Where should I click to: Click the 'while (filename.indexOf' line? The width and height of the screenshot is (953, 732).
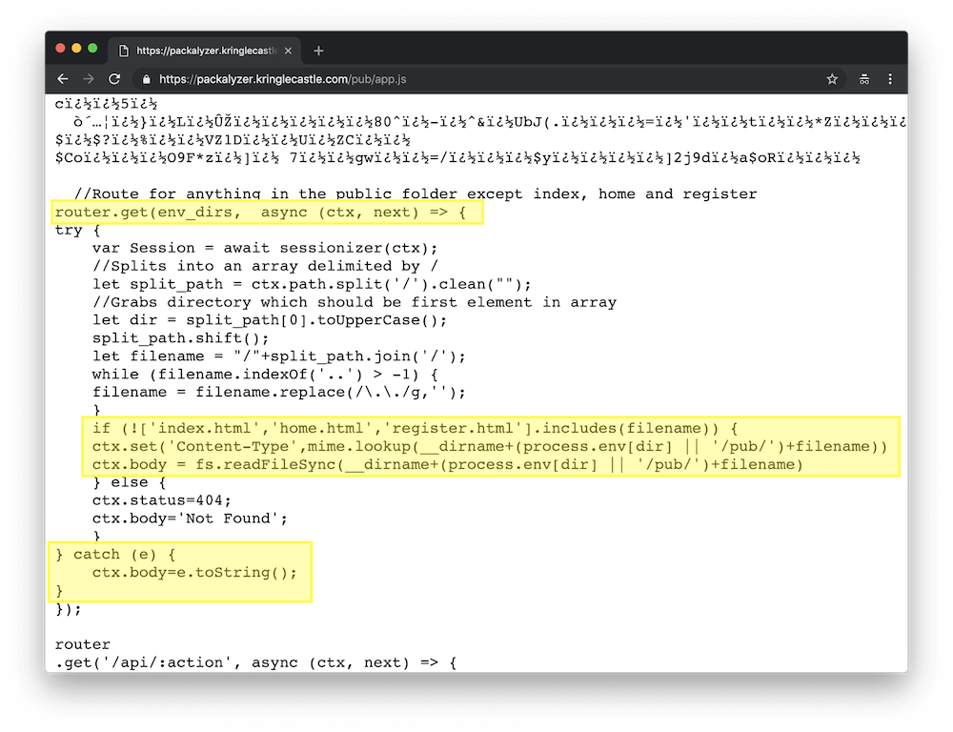265,375
